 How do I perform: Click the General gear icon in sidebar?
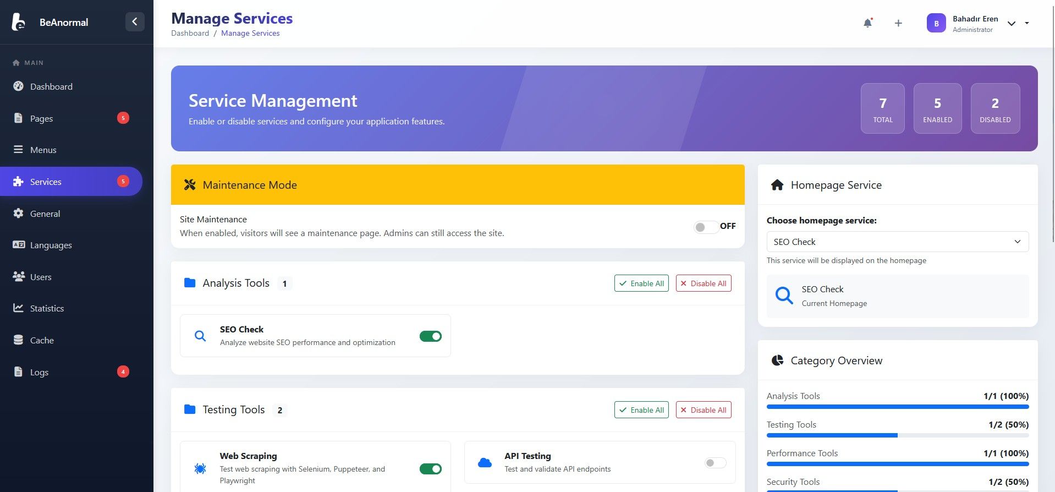click(x=18, y=214)
